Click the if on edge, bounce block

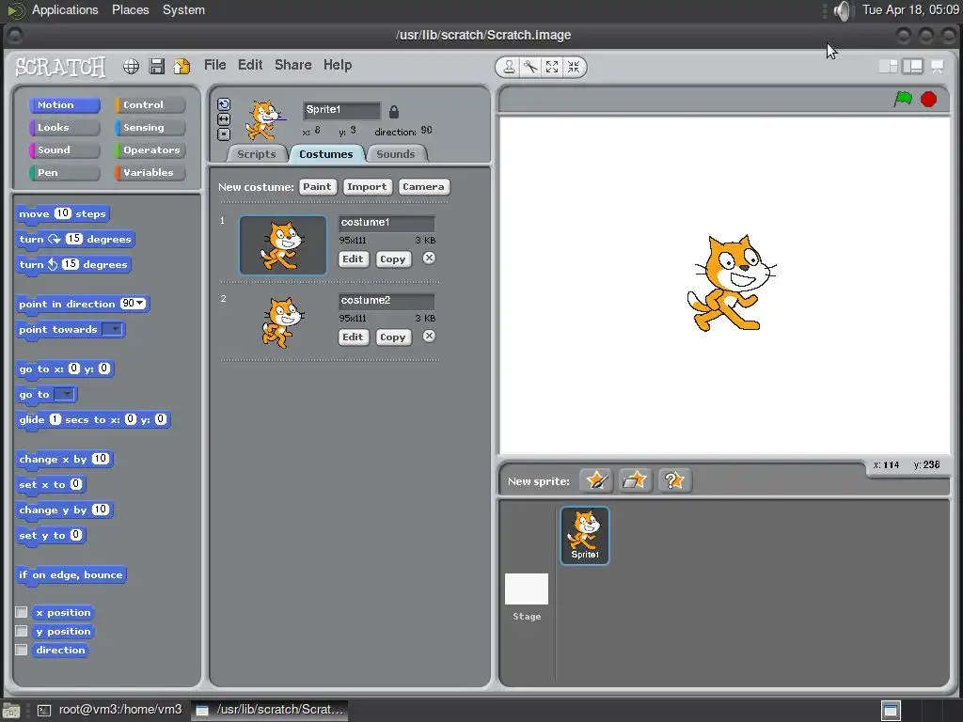point(71,575)
